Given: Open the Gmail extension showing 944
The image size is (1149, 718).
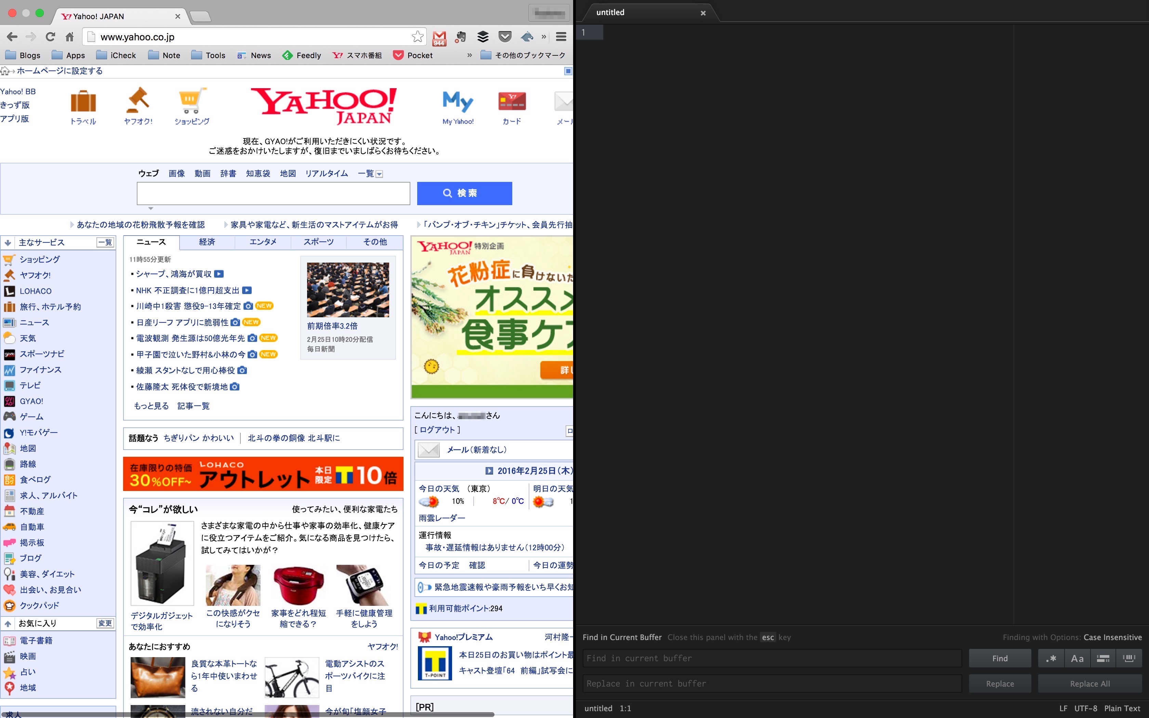Looking at the screenshot, I should click(x=439, y=38).
